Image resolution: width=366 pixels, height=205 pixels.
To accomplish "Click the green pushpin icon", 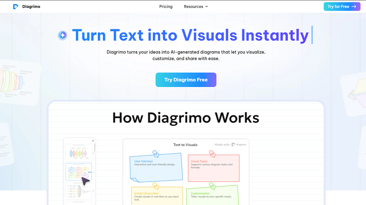I will [212, 186].
